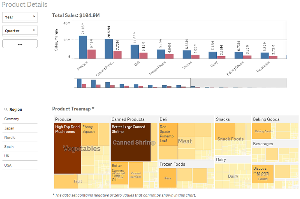
Task: Select USA region entry
Action: 8,165
